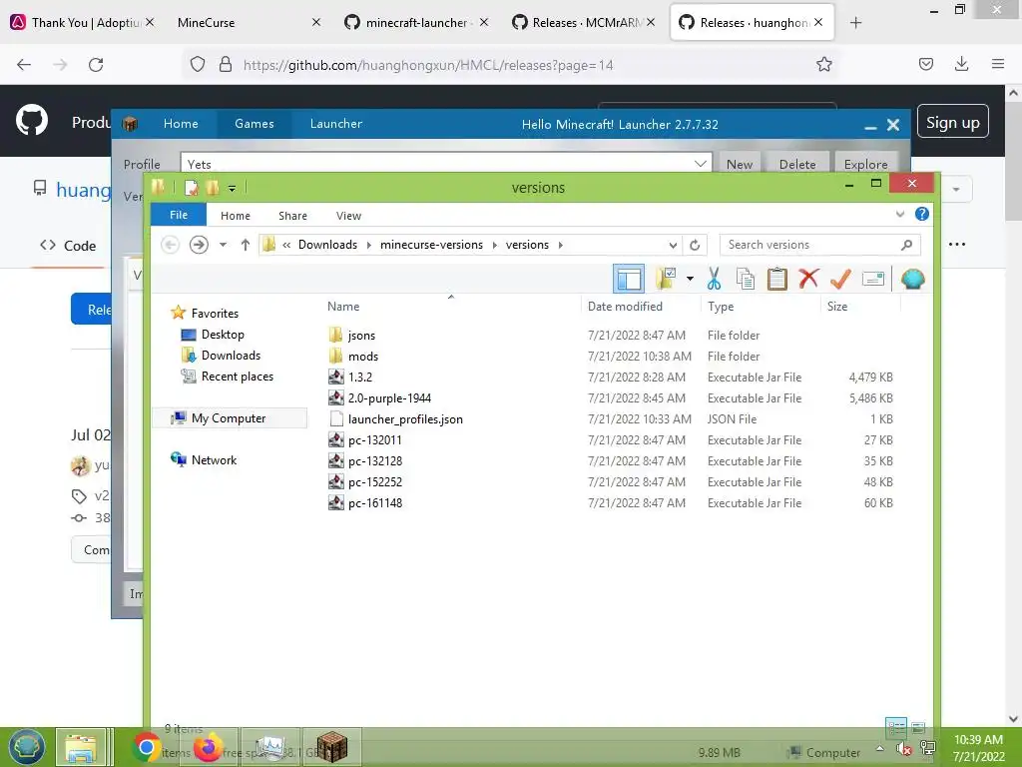Select Desktop in Favorites sidebar
The width and height of the screenshot is (1022, 767).
pyautogui.click(x=223, y=335)
